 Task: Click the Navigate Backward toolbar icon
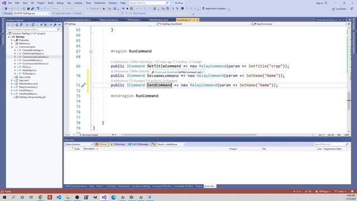pyautogui.click(x=6, y=9)
